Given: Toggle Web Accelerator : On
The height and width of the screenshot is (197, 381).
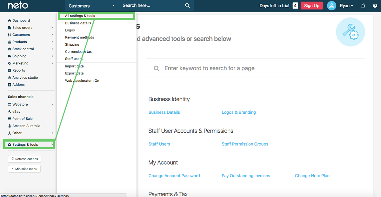Looking at the screenshot, I should tap(82, 81).
